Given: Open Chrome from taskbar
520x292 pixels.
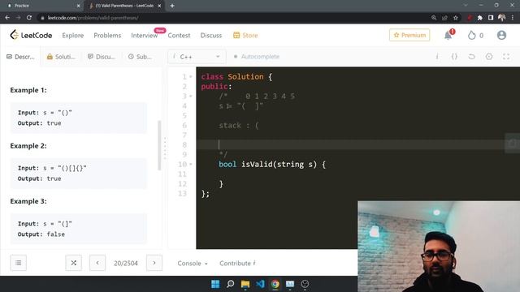Looking at the screenshot, I should point(275,284).
